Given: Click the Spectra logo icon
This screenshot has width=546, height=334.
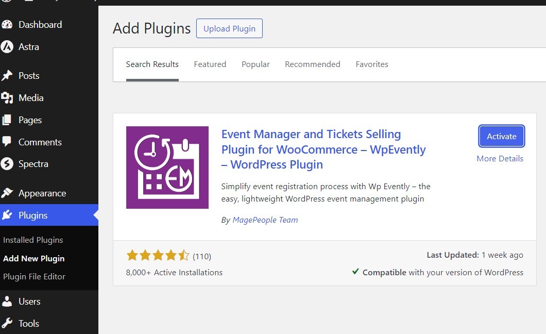Looking at the screenshot, I should click(7, 164).
